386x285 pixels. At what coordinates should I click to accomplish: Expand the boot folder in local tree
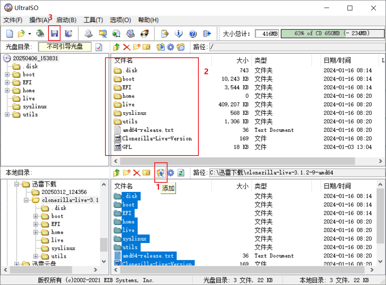coord(36,216)
